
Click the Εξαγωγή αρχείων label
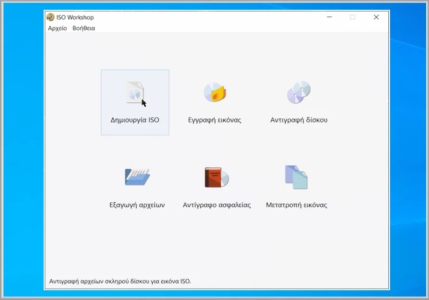tap(137, 205)
